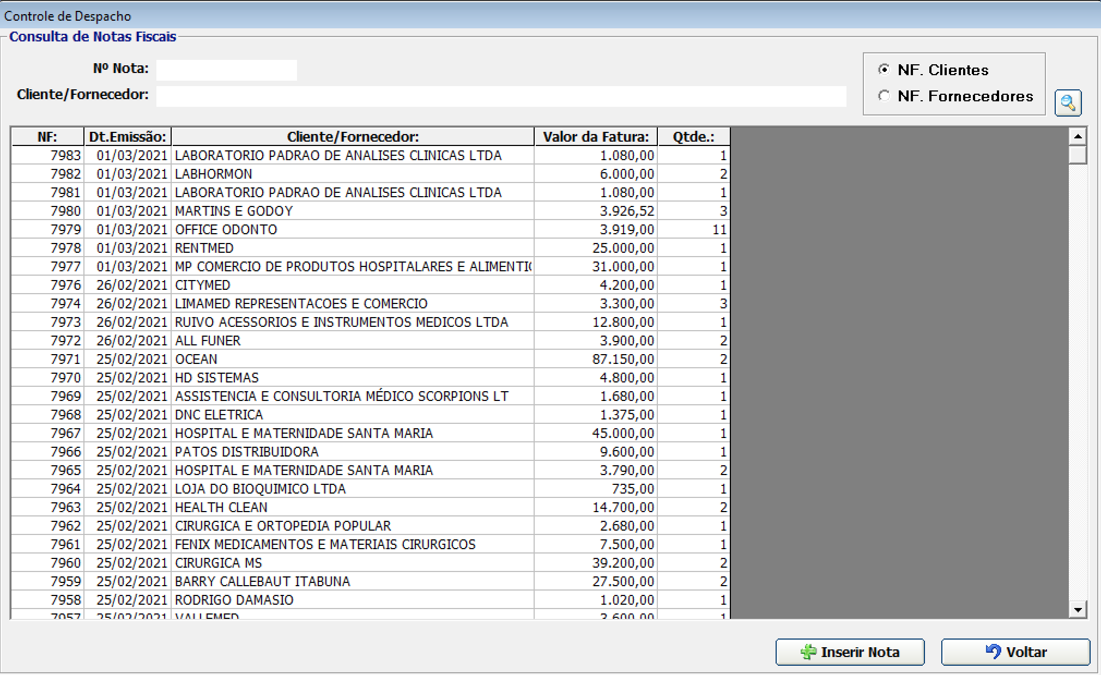Select the NF. Fornecedores radio button
The width and height of the screenshot is (1101, 675).
coord(884,96)
